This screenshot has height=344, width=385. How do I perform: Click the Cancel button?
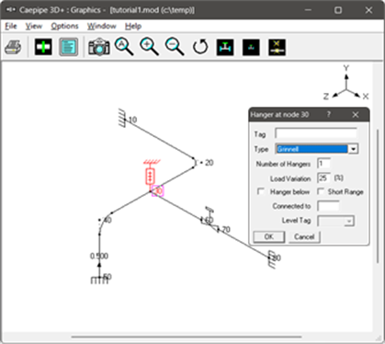coord(304,236)
